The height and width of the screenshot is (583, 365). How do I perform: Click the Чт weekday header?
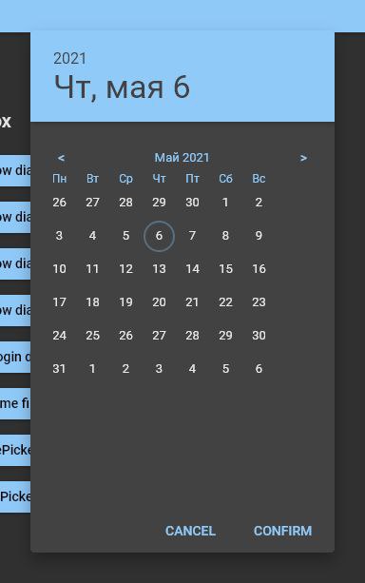click(x=159, y=179)
